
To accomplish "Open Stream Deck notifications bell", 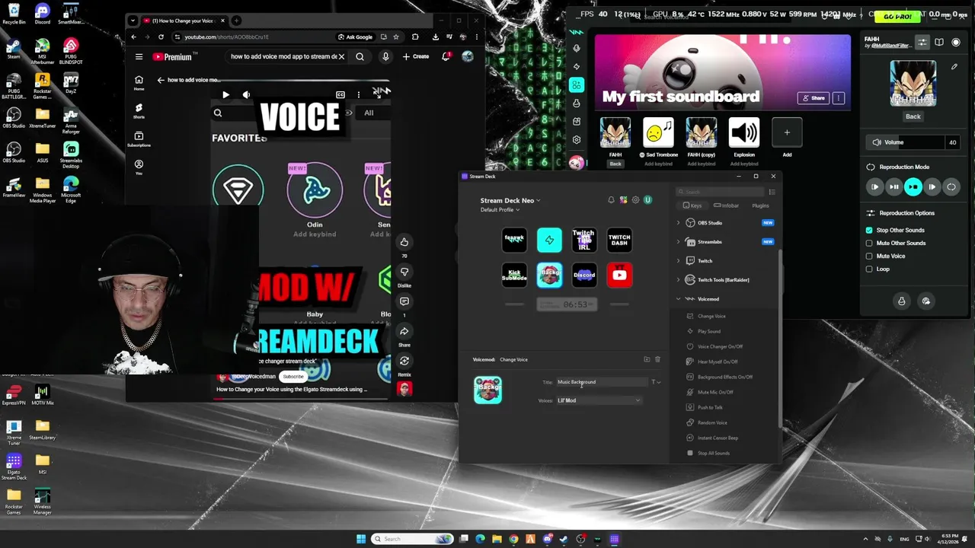I will 611,200.
